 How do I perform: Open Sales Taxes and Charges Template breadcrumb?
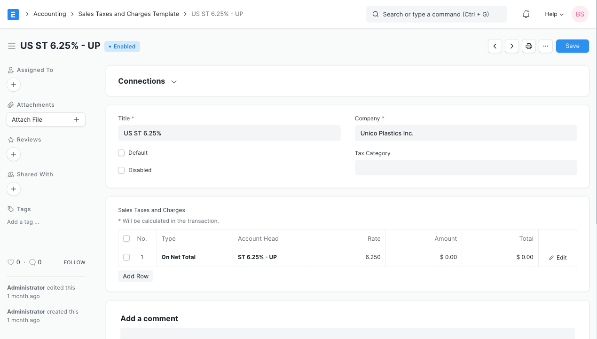128,14
